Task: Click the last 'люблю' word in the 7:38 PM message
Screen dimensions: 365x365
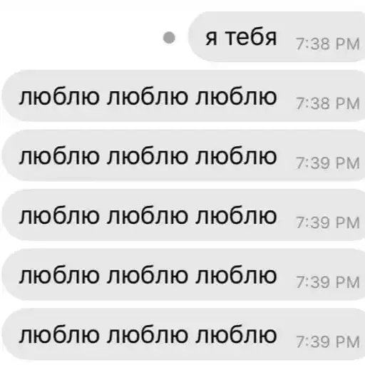Action: [236, 97]
